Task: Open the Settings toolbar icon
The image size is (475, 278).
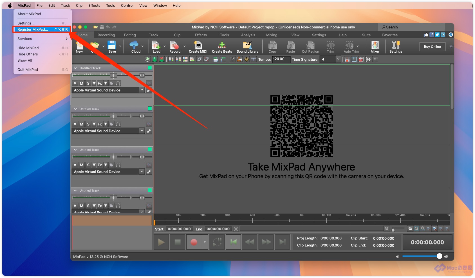Action: [x=396, y=47]
